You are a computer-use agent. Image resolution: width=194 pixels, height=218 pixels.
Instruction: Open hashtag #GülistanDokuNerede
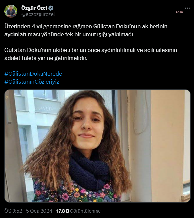[x=33, y=74]
